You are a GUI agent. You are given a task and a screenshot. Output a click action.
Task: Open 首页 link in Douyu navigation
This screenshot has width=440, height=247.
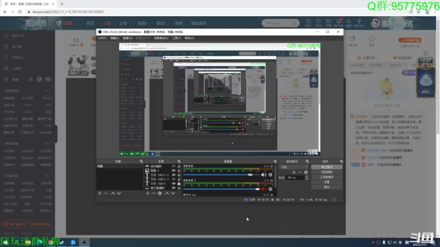[90, 23]
